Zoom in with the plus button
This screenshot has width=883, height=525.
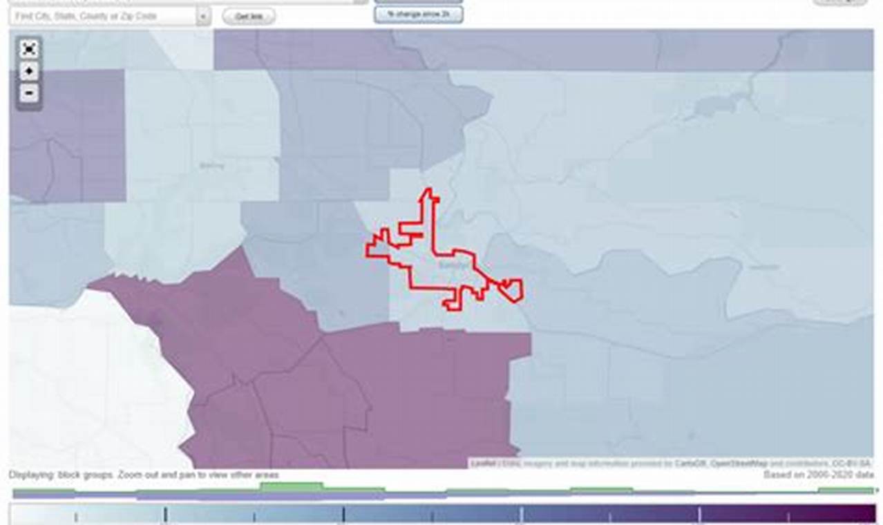(x=29, y=71)
